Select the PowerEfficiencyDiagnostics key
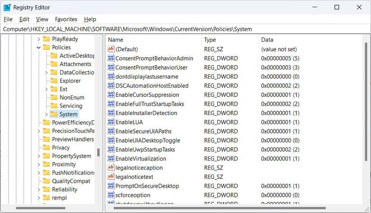Viewport: 371px width, 213px height. (x=73, y=123)
